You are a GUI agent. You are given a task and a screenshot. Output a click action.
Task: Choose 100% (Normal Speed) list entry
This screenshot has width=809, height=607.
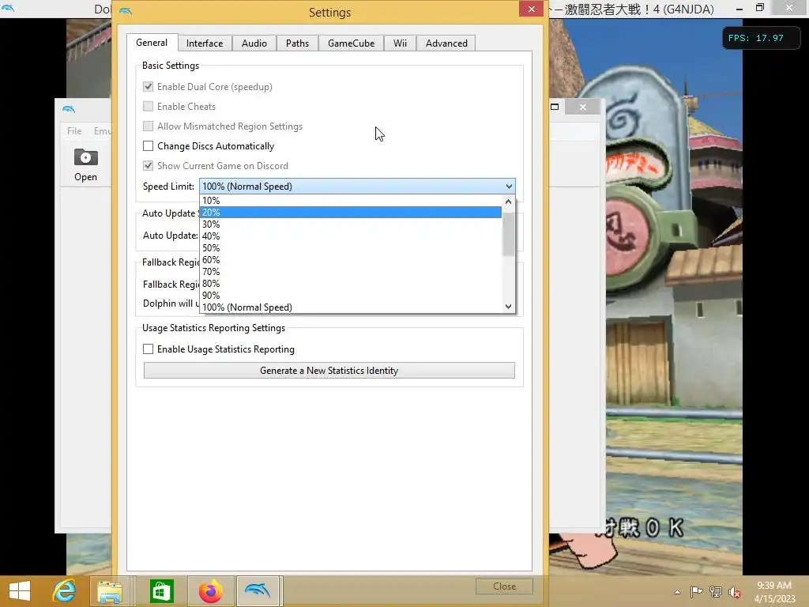pos(350,307)
